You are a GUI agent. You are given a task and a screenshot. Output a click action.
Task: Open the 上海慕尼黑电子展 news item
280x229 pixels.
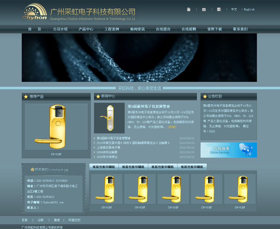pos(109,148)
